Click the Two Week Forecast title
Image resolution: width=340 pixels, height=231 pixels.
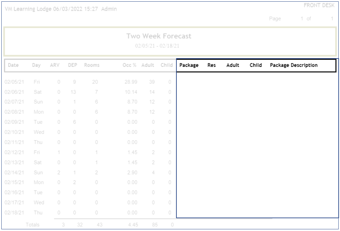click(x=159, y=36)
